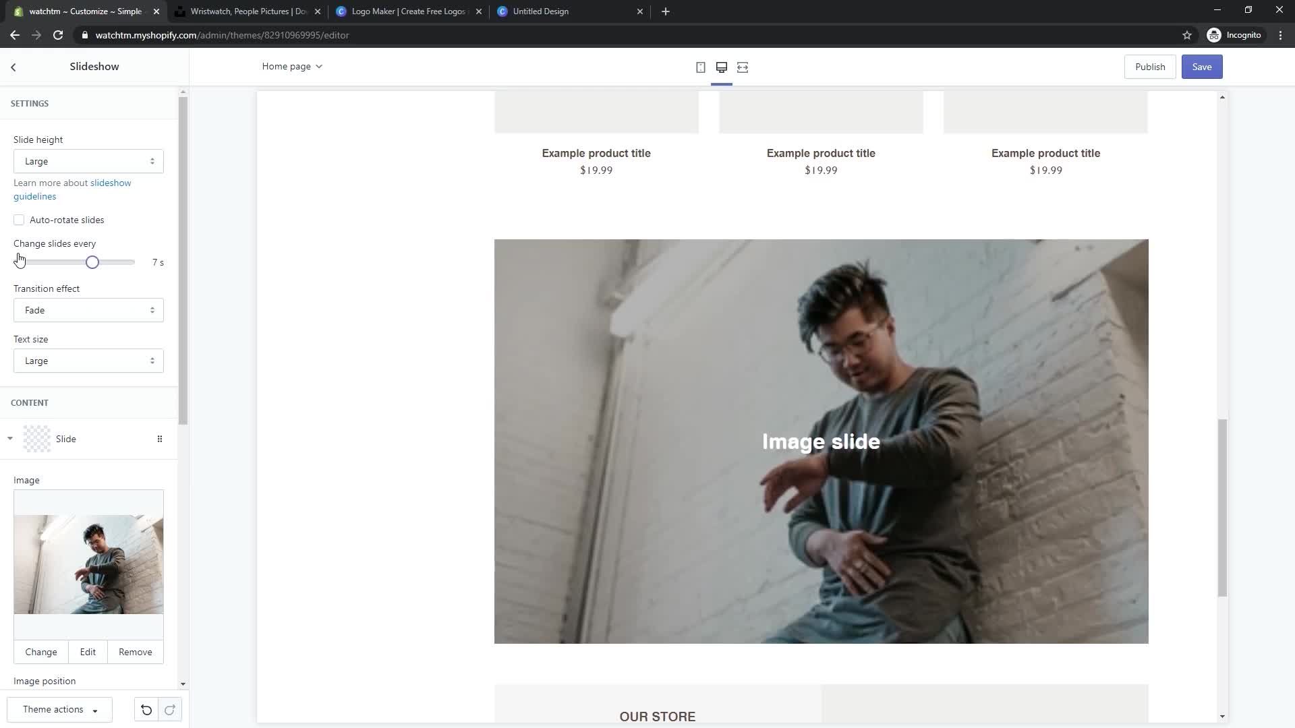The height and width of the screenshot is (728, 1295).
Task: Switch to mobile preview icon
Action: pyautogui.click(x=701, y=67)
